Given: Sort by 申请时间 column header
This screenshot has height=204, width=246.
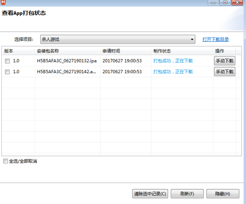Looking at the screenshot, I should [x=126, y=51].
